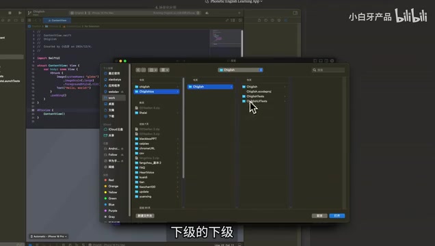This screenshot has width=435, height=246.
Task: Open Xcode's editor options icon
Action: (233, 20)
